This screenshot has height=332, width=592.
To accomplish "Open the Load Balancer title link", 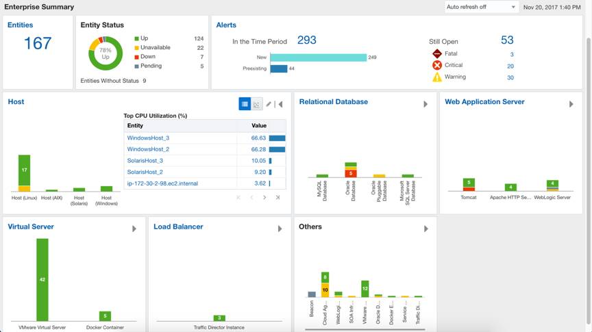I will 178,227.
